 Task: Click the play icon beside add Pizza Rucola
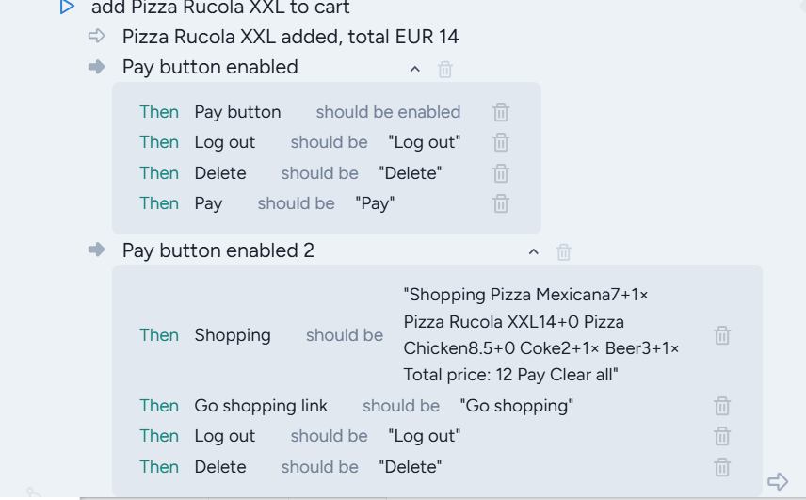(x=67, y=8)
